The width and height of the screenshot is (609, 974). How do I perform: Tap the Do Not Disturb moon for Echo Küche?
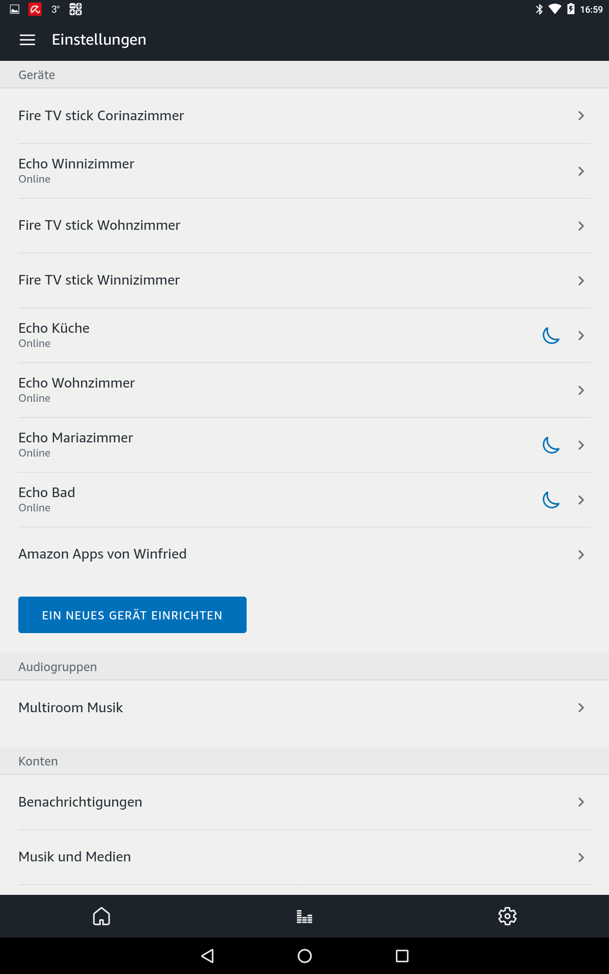point(551,335)
